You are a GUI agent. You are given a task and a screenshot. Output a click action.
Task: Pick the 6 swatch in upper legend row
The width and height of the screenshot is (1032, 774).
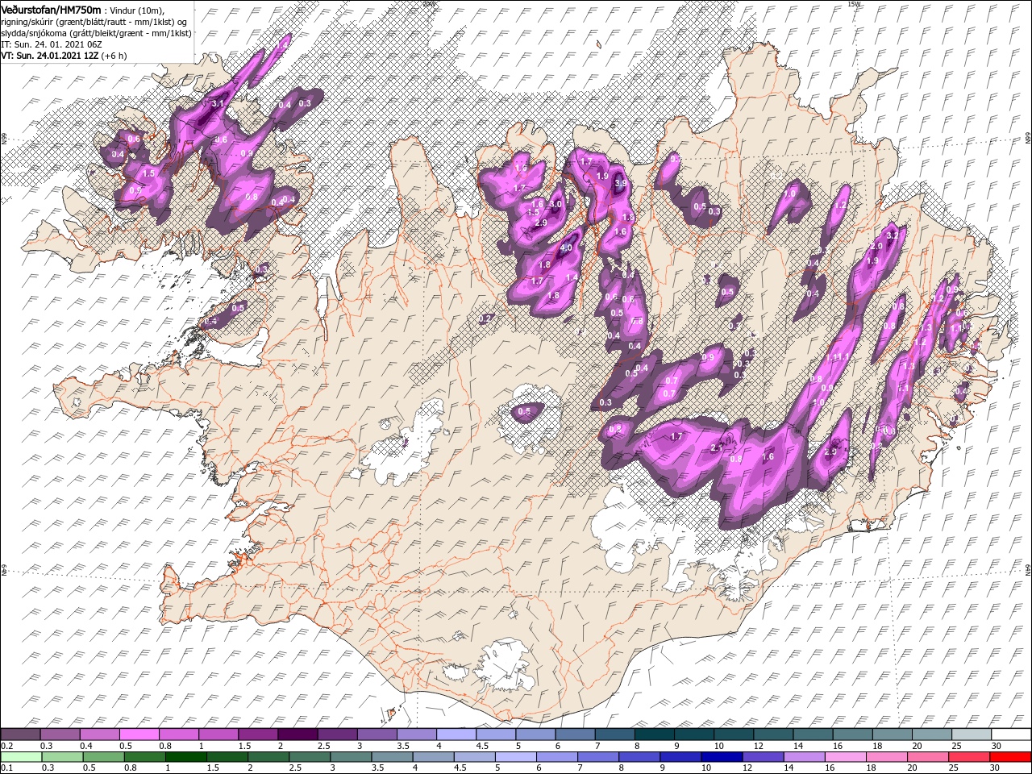click(575, 734)
